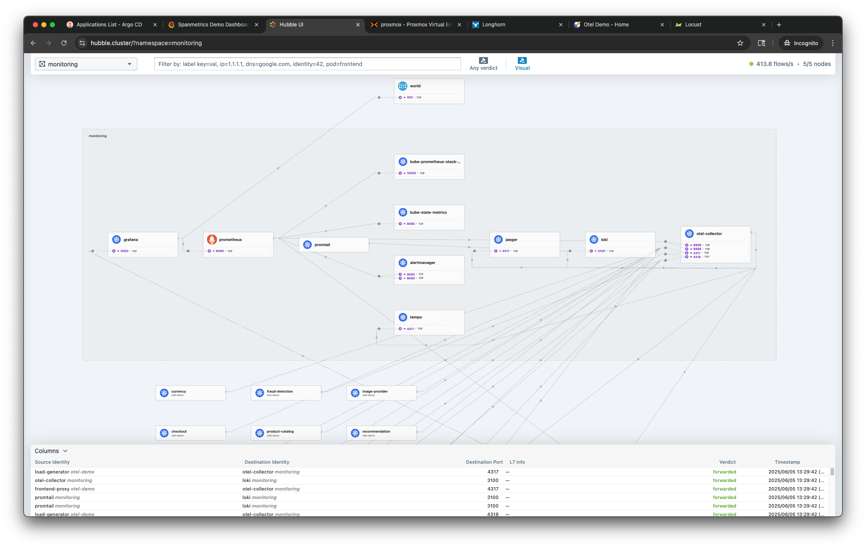Click the recommendation service icon
Image resolution: width=866 pixels, height=548 pixels.
tap(355, 433)
